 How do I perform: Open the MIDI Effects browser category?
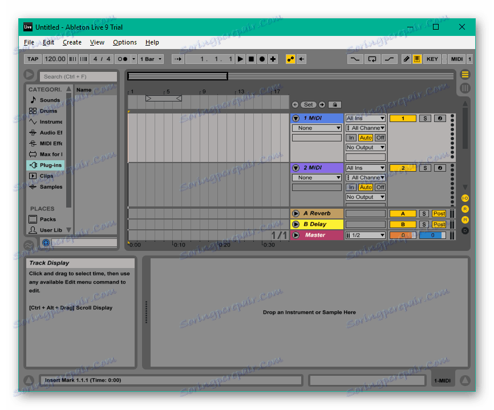(x=46, y=143)
